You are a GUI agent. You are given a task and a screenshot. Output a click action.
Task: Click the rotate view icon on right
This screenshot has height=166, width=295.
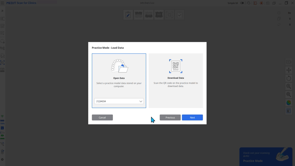(x=289, y=78)
